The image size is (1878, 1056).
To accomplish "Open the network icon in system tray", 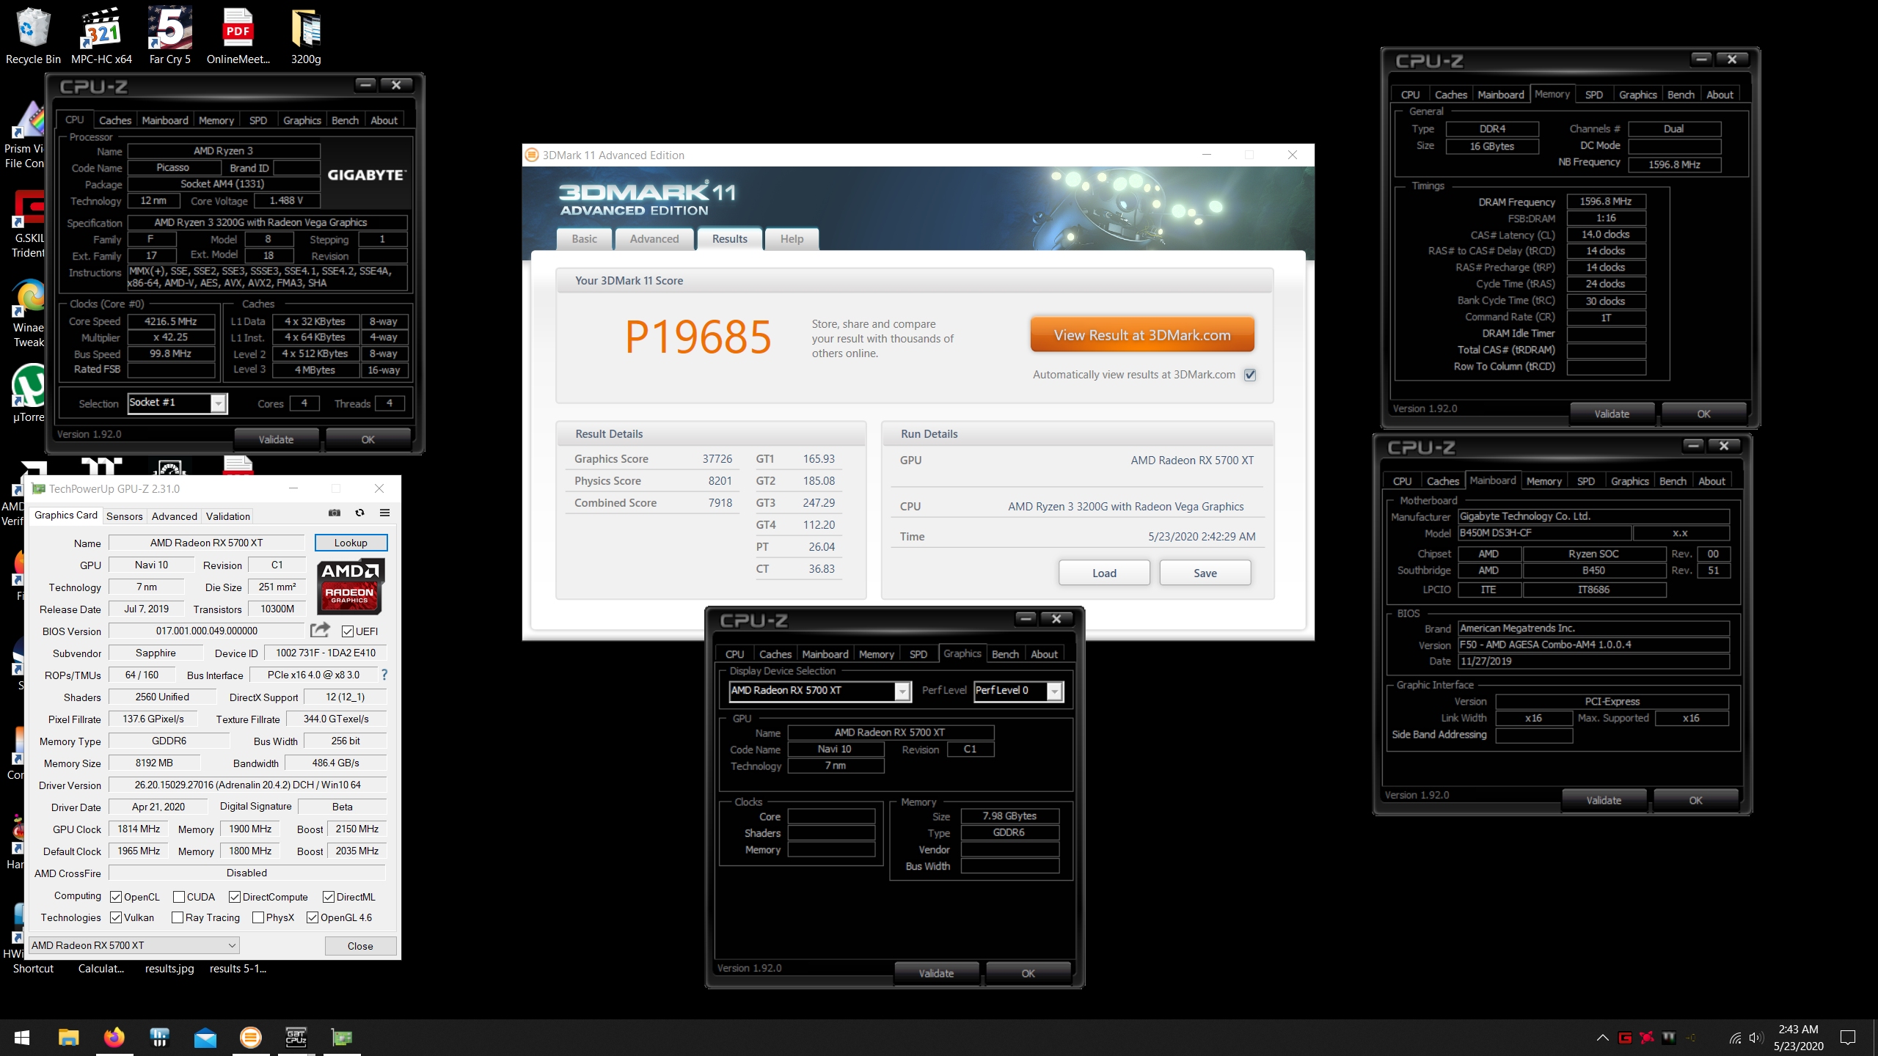I will point(1735,1038).
